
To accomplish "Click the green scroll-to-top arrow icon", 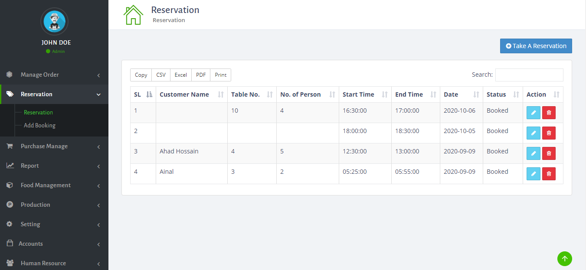I will 564,259.
